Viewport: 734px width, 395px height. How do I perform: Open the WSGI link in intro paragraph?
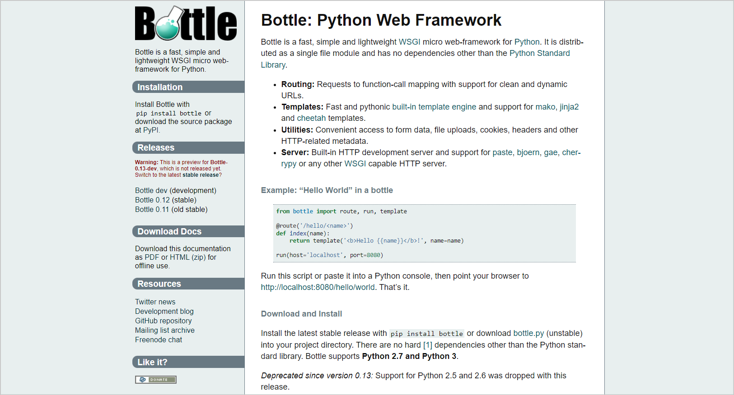pos(410,42)
